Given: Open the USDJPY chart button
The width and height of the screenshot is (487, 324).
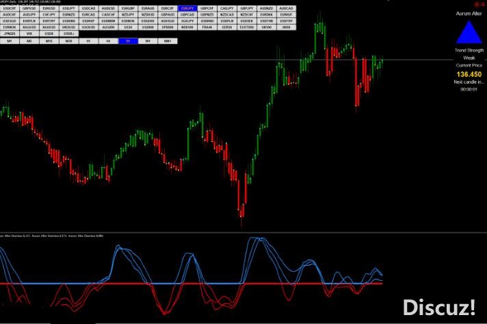Looking at the screenshot, I should [68, 8].
